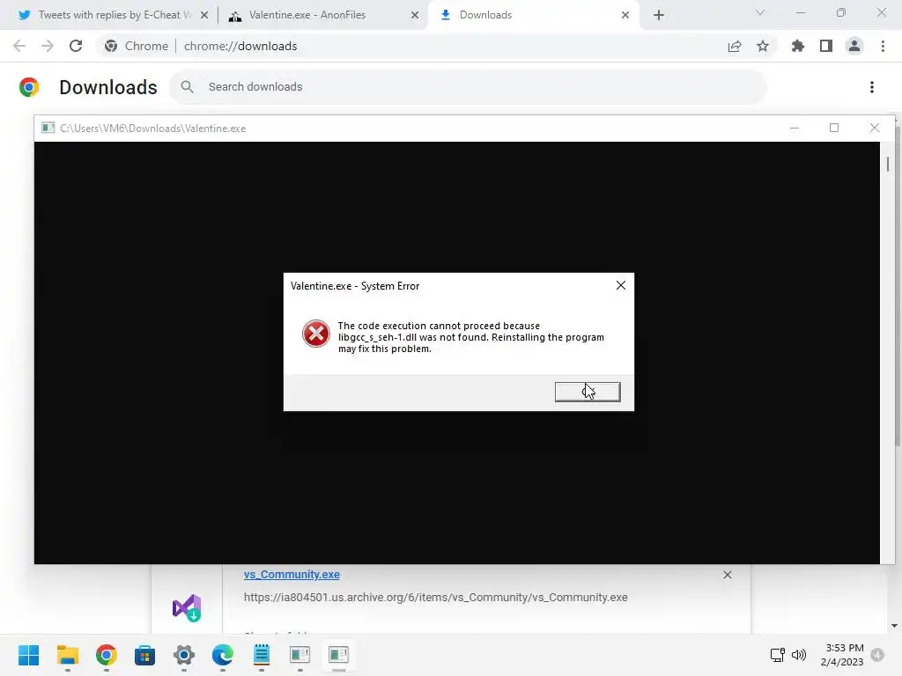The height and width of the screenshot is (676, 902).
Task: Open Microsoft Edge from the taskbar
Action: pos(223,655)
